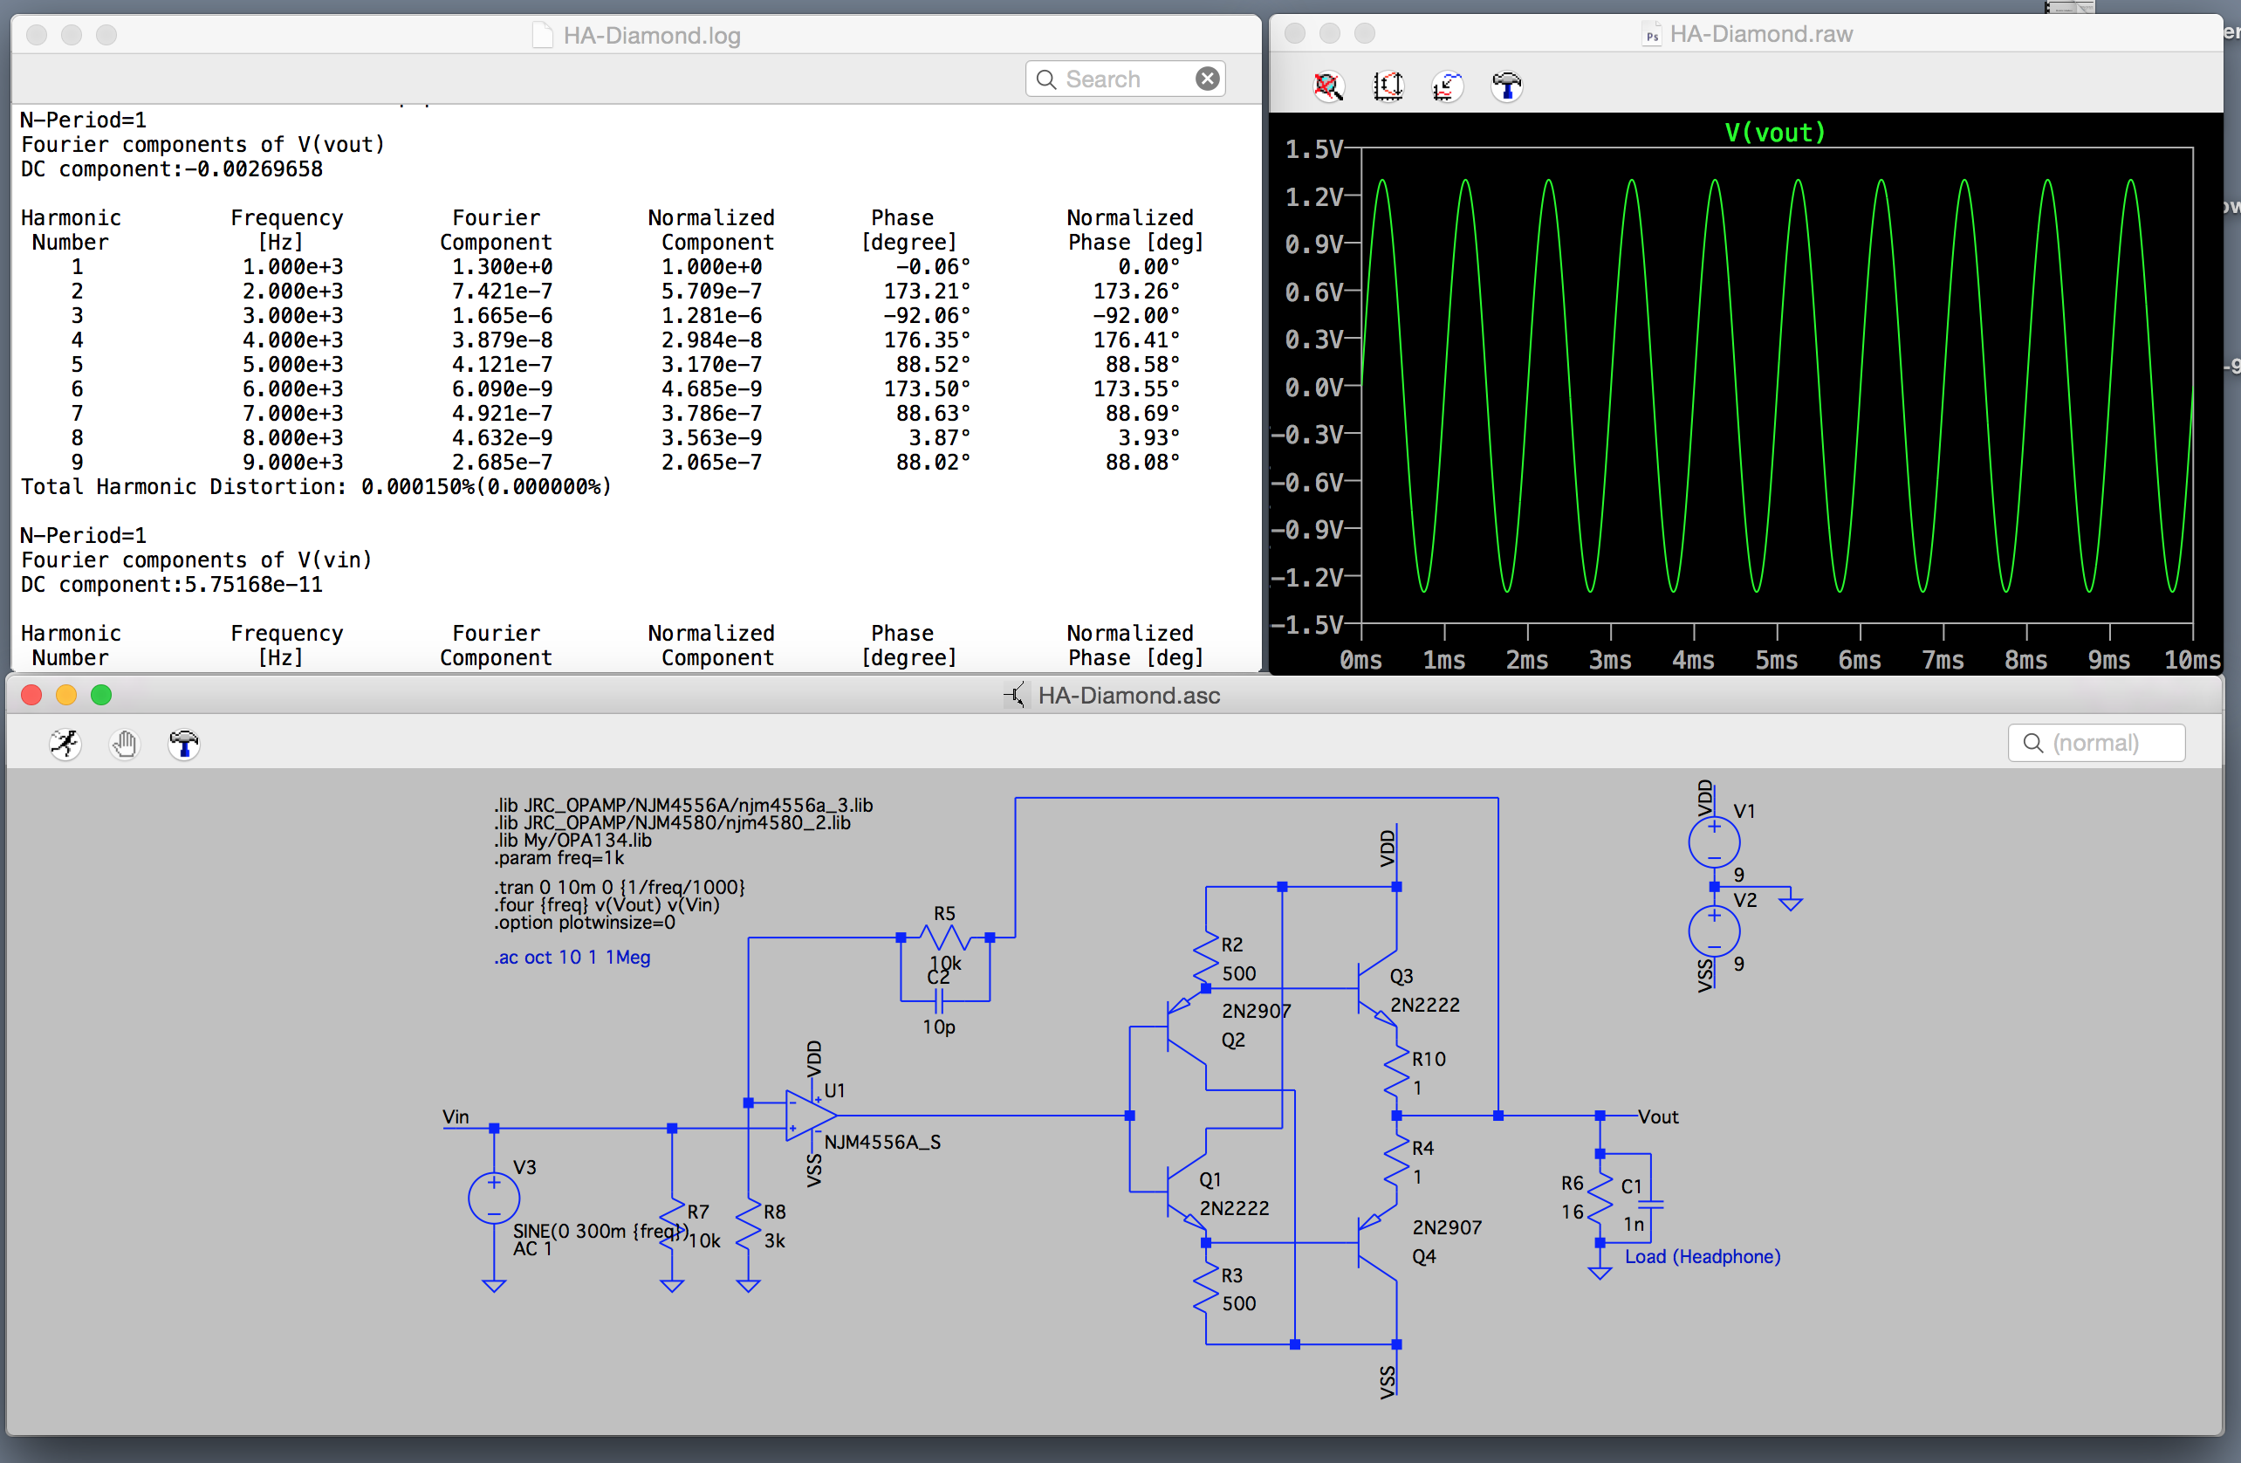Click the V3 sine voltage source symbol
This screenshot has height=1463, width=2241.
(x=493, y=1198)
